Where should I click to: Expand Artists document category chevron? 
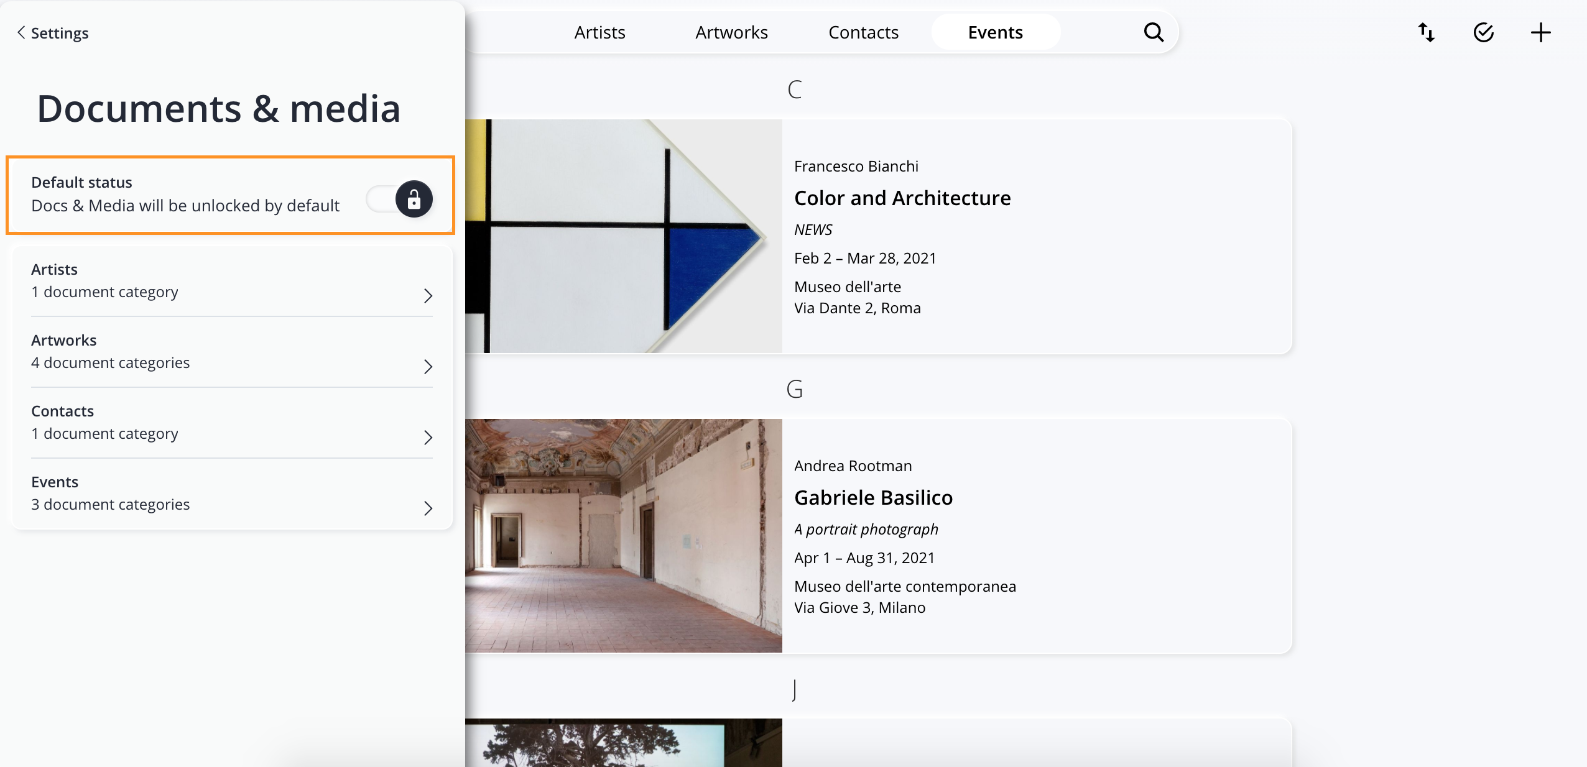428,295
